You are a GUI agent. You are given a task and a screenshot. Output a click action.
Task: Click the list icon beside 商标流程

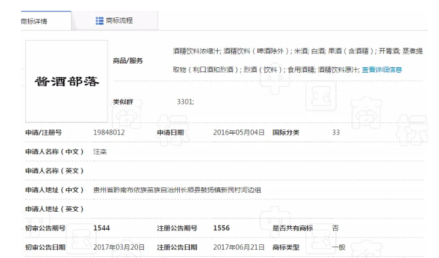(x=100, y=21)
